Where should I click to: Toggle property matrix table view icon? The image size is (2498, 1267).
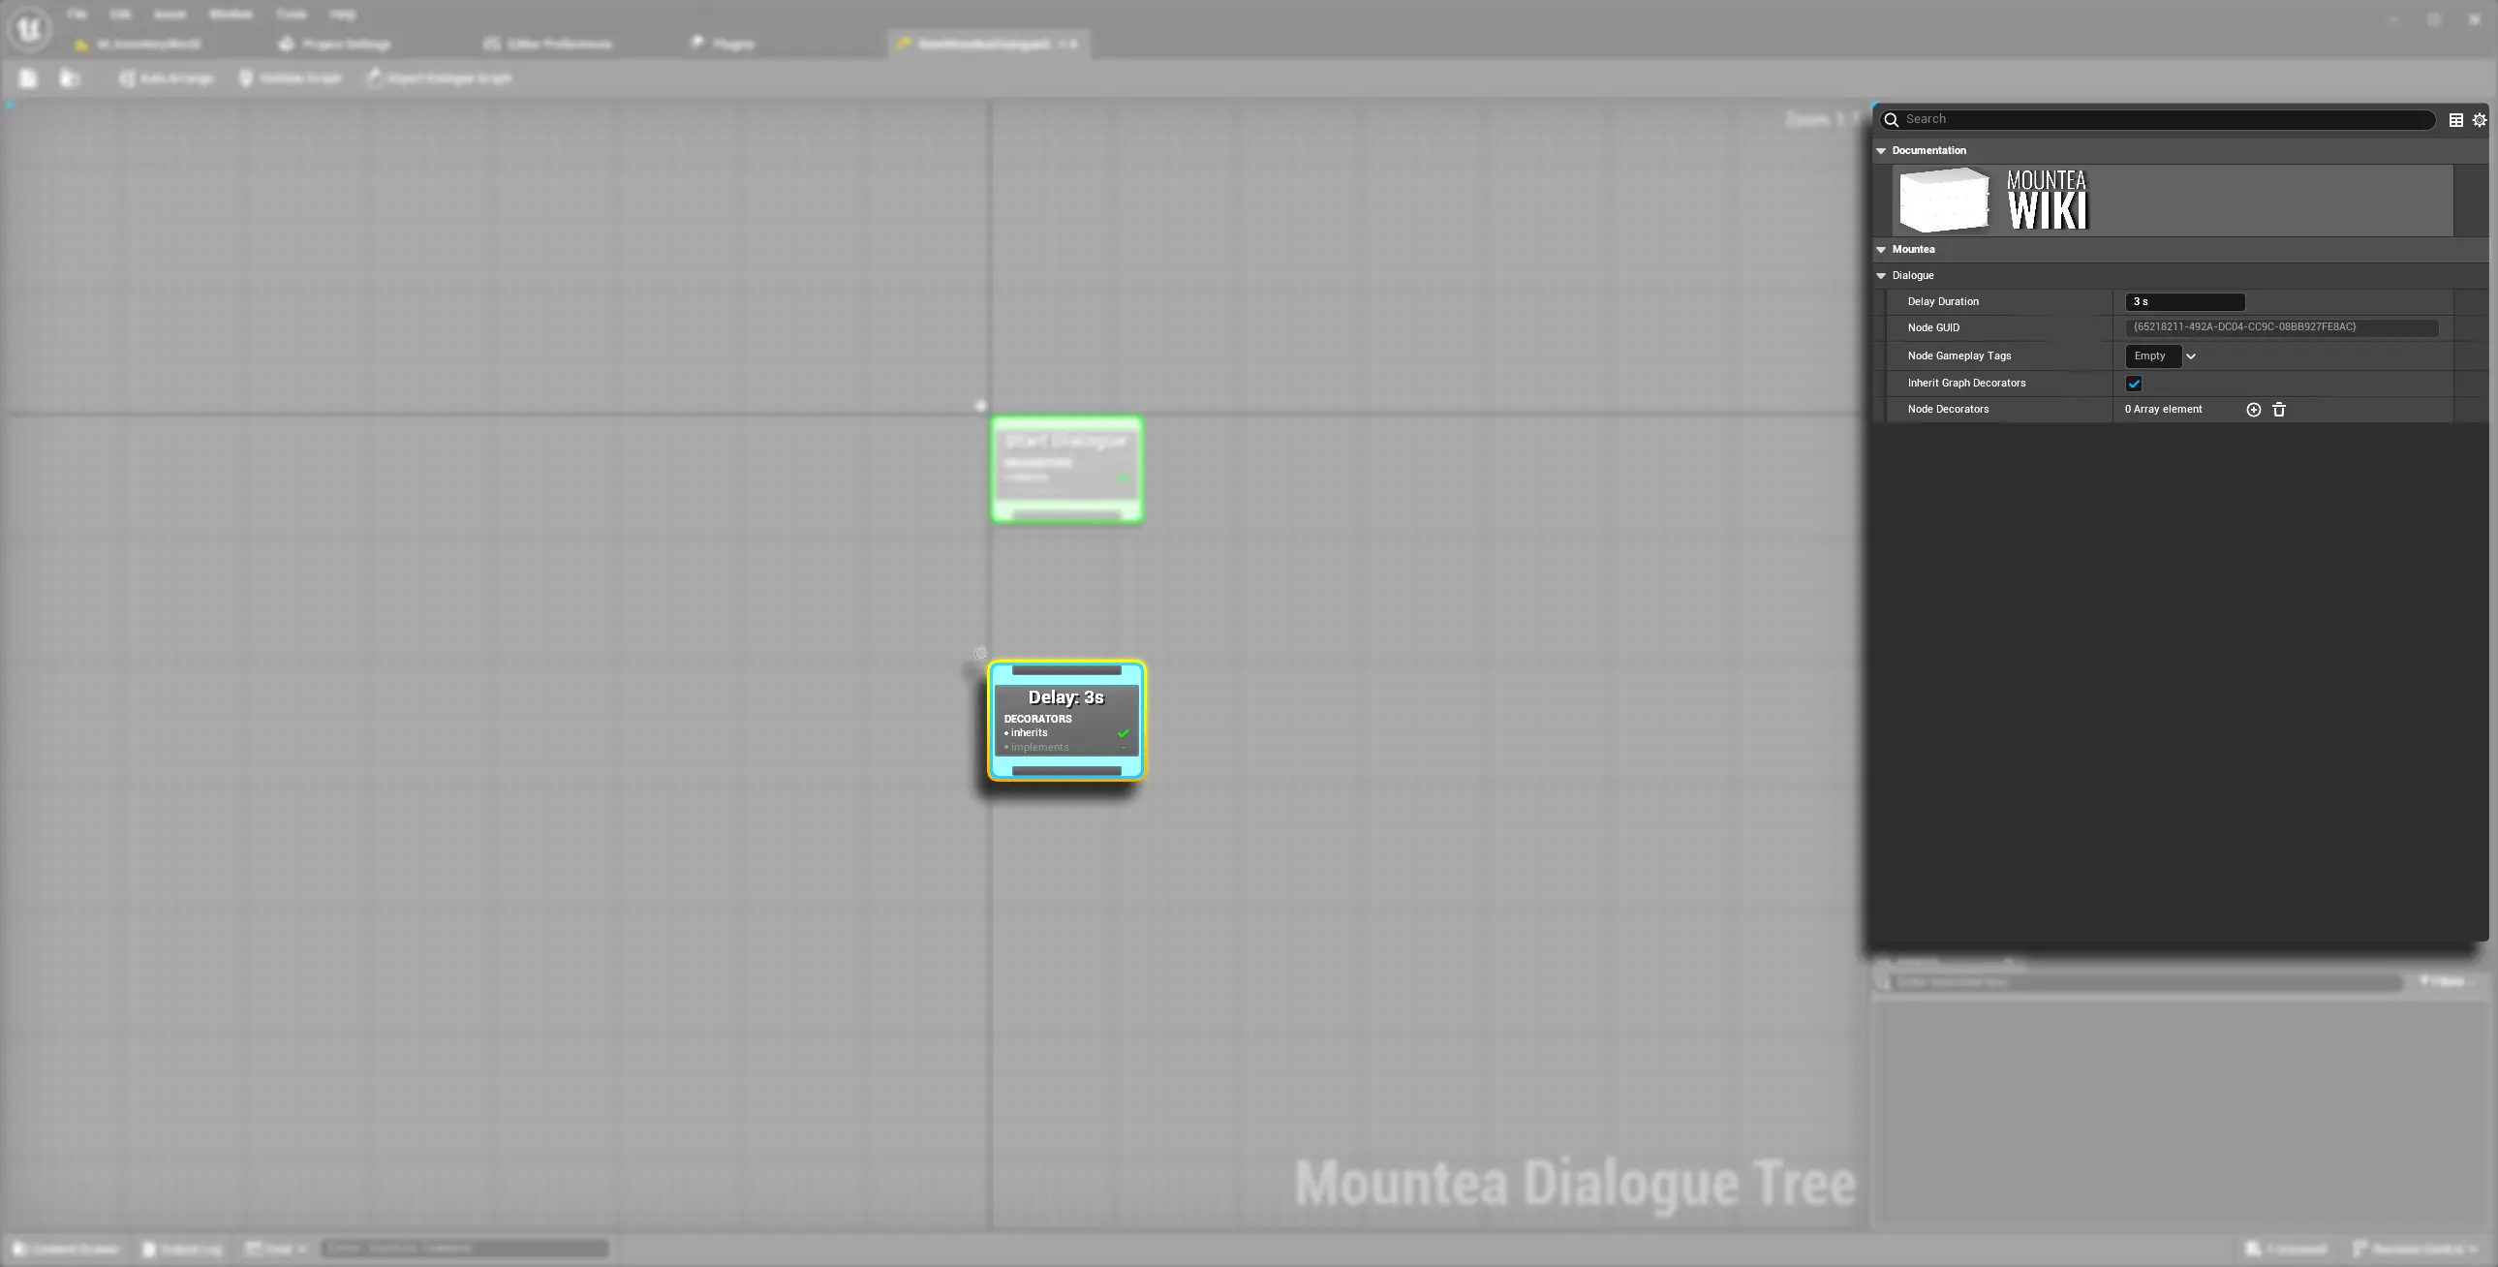2455,120
